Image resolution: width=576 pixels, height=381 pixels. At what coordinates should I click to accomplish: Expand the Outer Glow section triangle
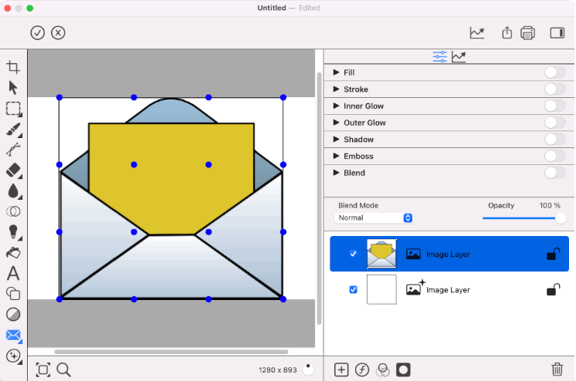[336, 123]
